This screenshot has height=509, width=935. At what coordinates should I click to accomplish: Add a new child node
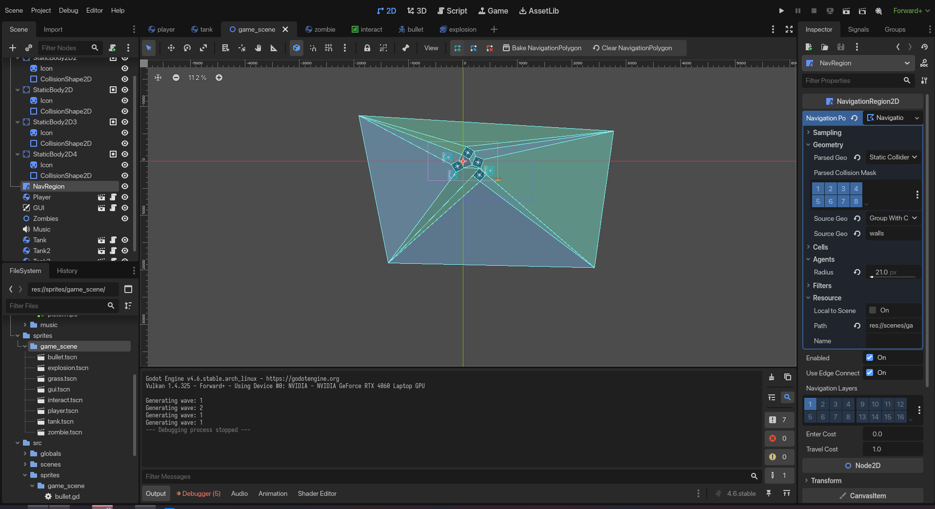13,48
